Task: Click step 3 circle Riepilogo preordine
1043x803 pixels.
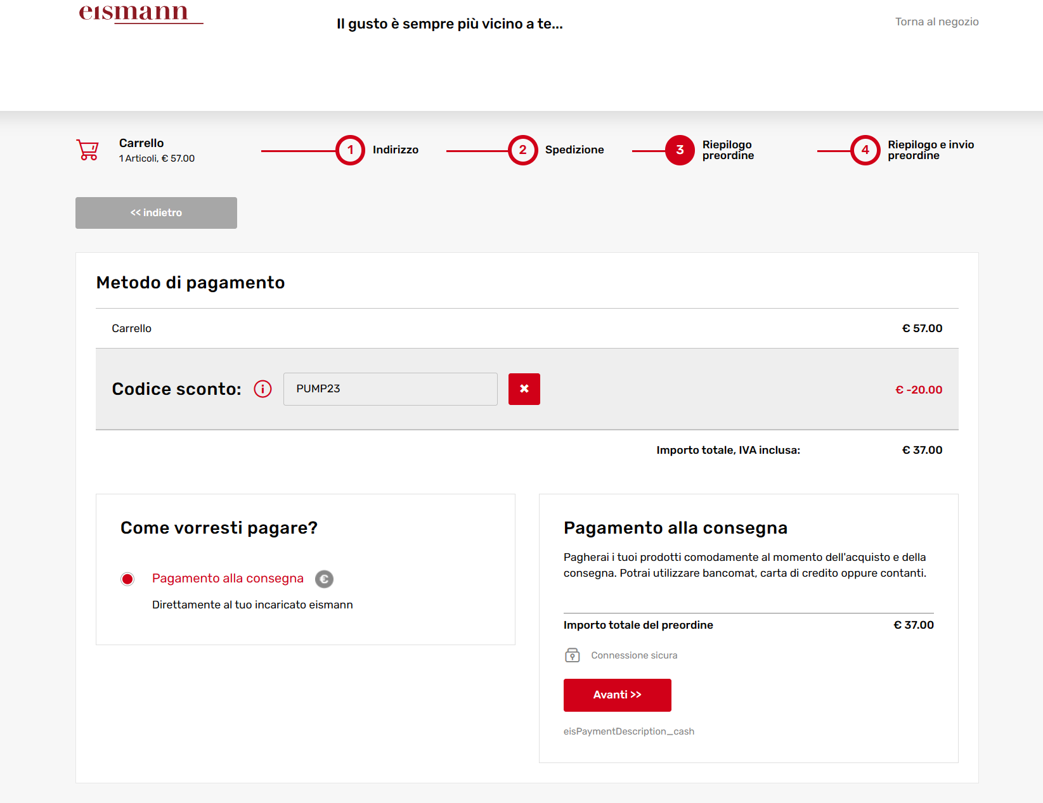Action: (x=680, y=150)
